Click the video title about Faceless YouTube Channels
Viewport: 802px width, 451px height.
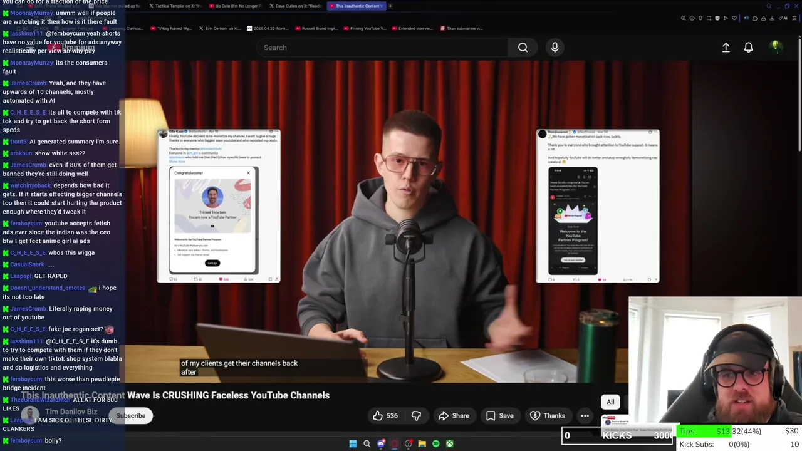click(175, 395)
